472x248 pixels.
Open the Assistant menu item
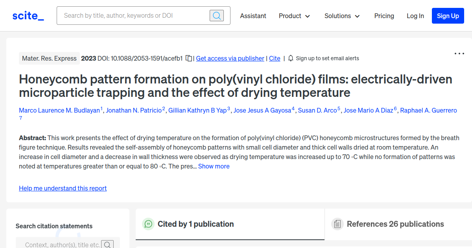point(253,16)
